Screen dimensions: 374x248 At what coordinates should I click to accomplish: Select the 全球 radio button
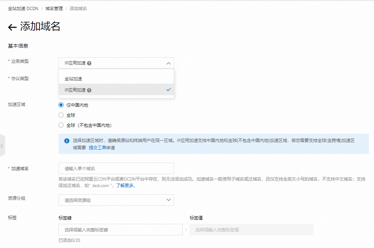[61, 115]
